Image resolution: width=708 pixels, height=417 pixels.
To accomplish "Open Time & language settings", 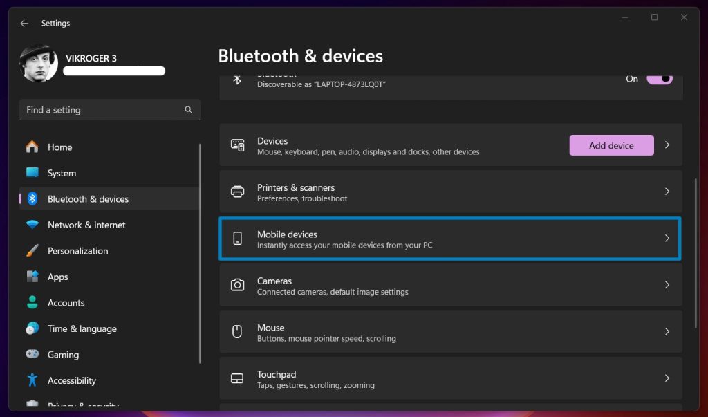I will pos(82,328).
